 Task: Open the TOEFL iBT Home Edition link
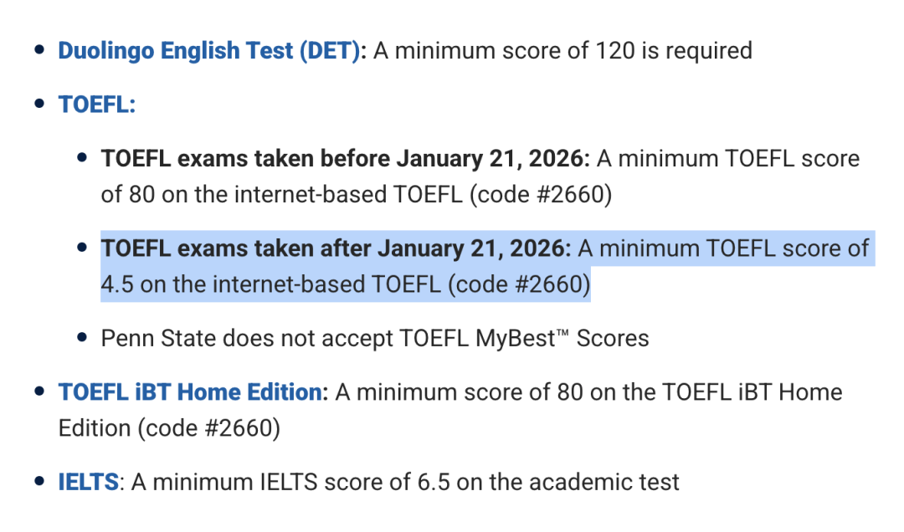click(191, 392)
